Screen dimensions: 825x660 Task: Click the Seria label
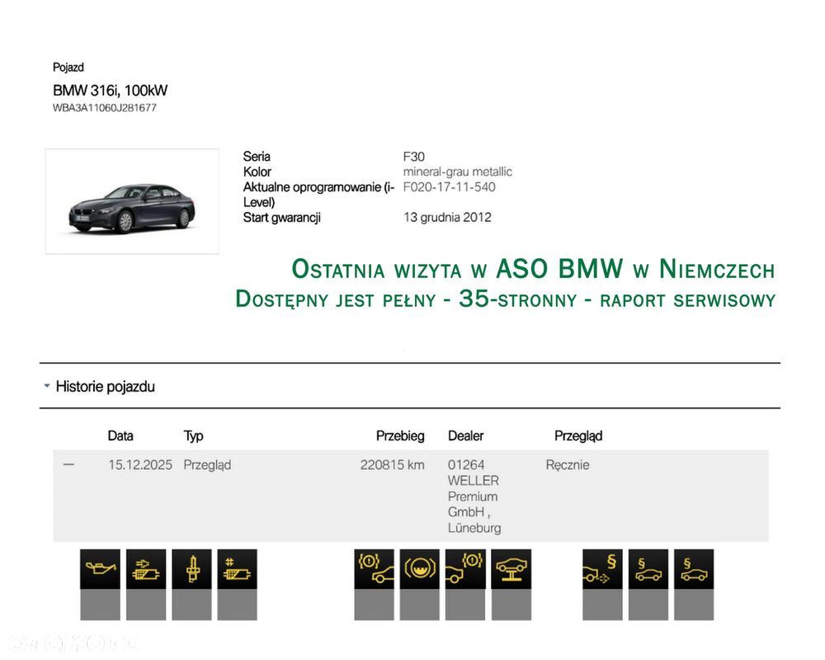click(257, 157)
